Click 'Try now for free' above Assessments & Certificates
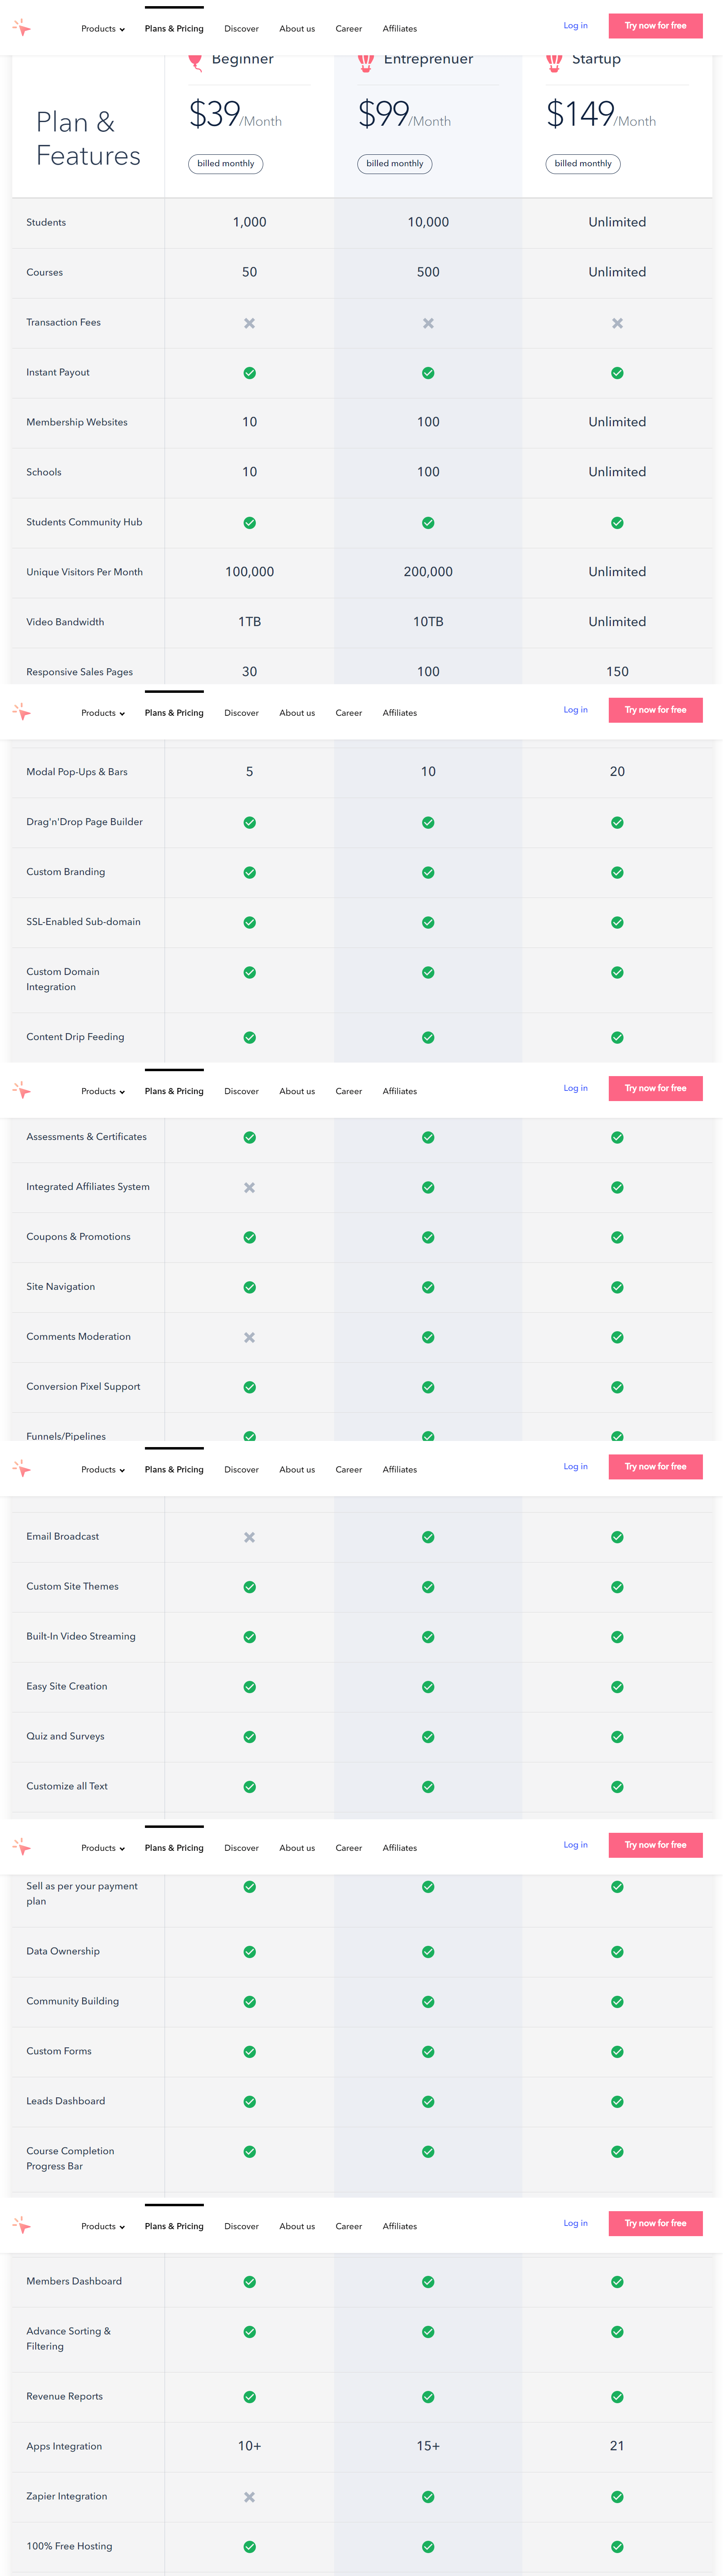 coord(655,1088)
